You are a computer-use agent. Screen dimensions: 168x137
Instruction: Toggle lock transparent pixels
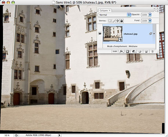(x=110, y=21)
